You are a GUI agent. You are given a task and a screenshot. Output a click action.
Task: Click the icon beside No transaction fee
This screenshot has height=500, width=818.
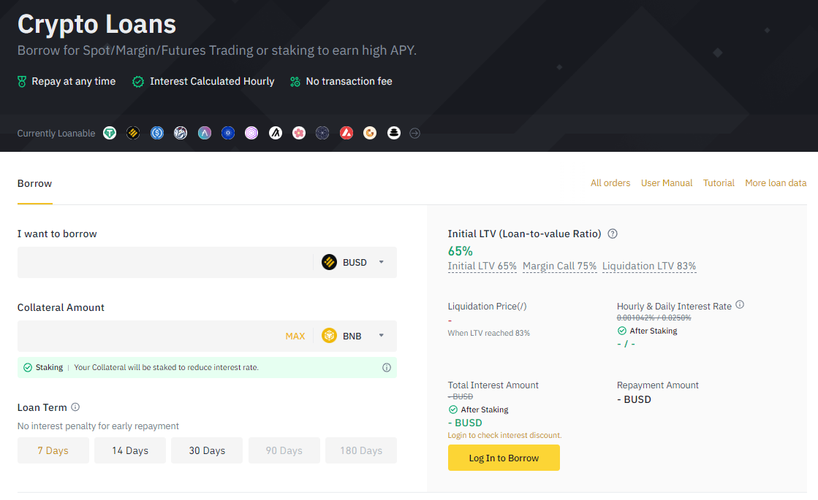click(295, 82)
